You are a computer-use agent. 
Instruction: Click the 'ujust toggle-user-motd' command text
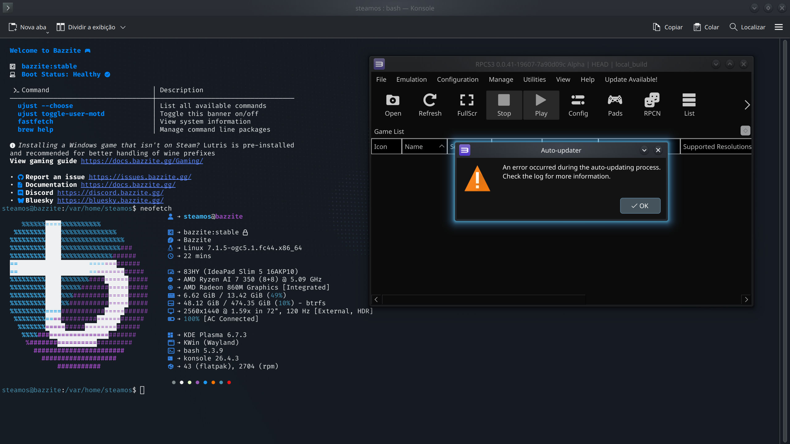click(x=61, y=113)
